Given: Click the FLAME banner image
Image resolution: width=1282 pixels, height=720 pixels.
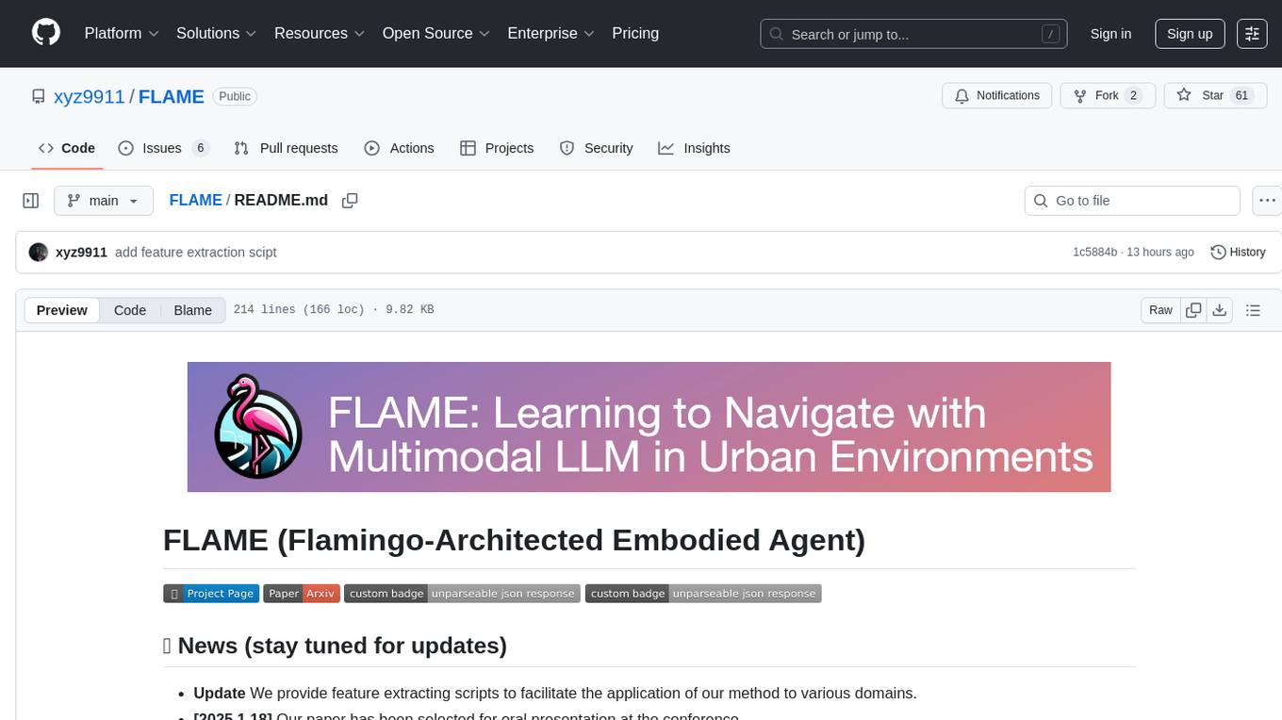Looking at the screenshot, I should pos(649,427).
